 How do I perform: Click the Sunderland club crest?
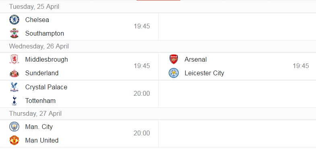(14, 73)
